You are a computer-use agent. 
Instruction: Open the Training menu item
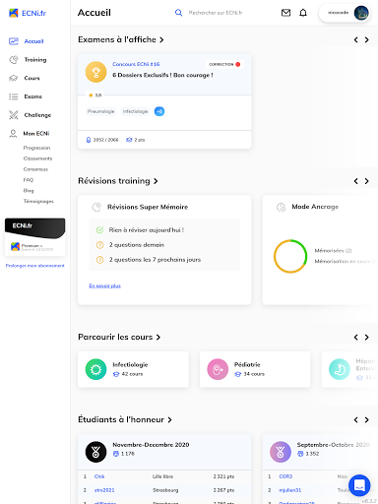click(35, 60)
